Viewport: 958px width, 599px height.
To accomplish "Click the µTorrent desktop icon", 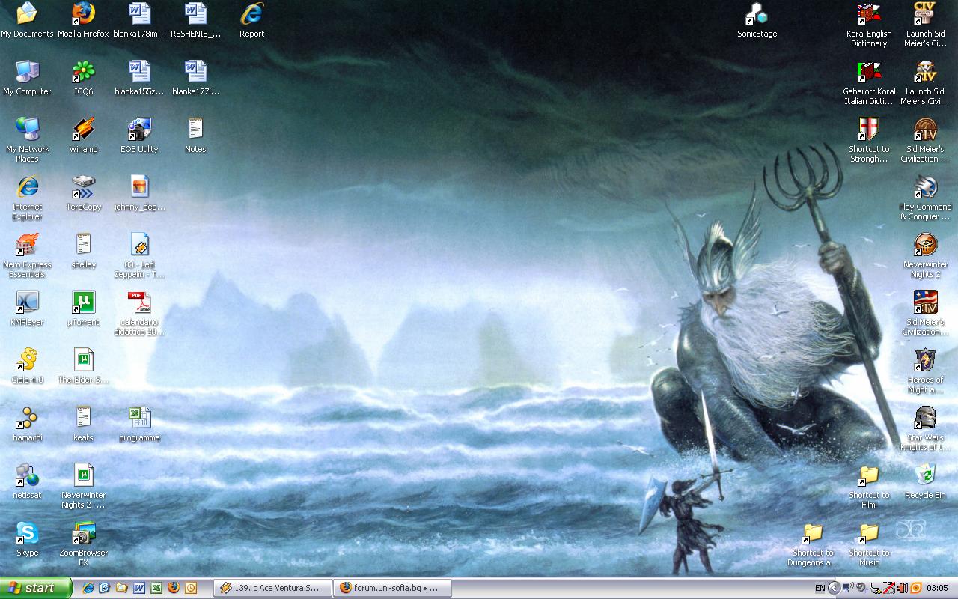I will (x=83, y=302).
